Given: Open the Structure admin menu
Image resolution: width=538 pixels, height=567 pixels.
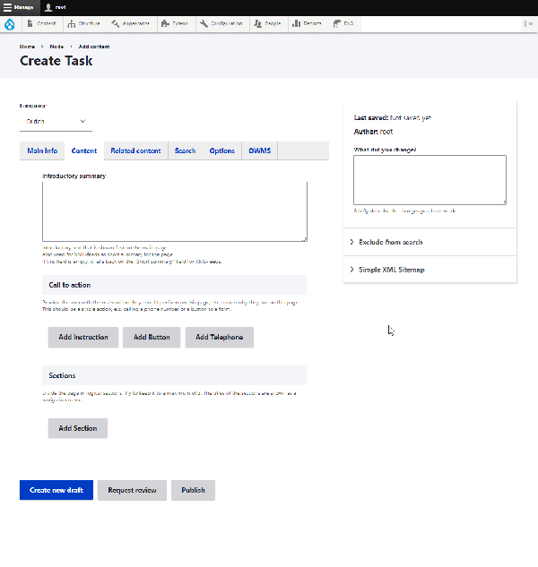Looking at the screenshot, I should pyautogui.click(x=83, y=23).
